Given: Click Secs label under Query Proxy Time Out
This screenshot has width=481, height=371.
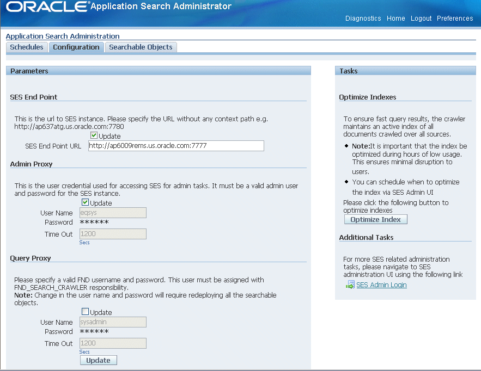Looking at the screenshot, I should click(x=84, y=352).
